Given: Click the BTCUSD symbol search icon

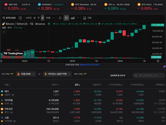Looking at the screenshot, I should coord(4,18).
